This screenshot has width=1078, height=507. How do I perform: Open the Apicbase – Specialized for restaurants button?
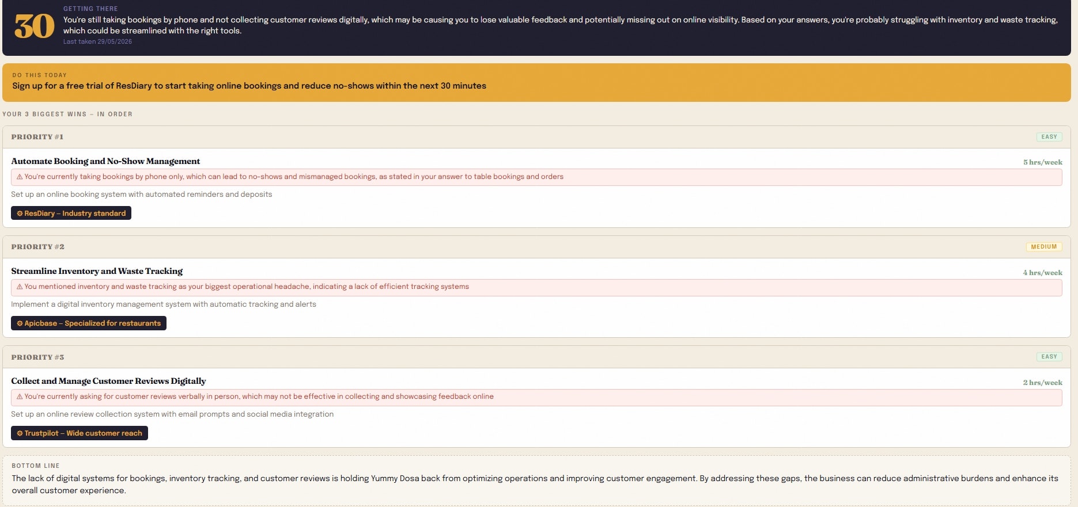(x=89, y=323)
